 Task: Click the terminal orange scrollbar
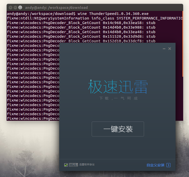[x=183, y=44]
